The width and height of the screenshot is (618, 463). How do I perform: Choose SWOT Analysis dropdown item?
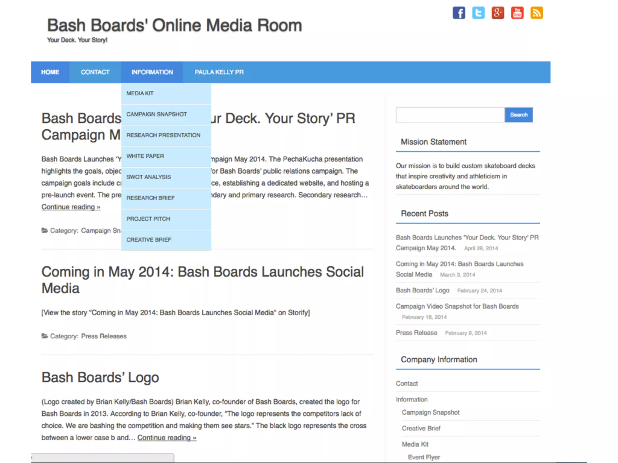tap(148, 177)
